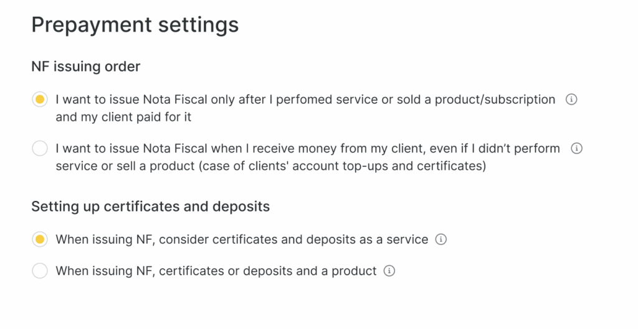Viewport: 638px width, 329px height.
Task: Click the 'NF issuing order' section heading
Action: click(86, 66)
